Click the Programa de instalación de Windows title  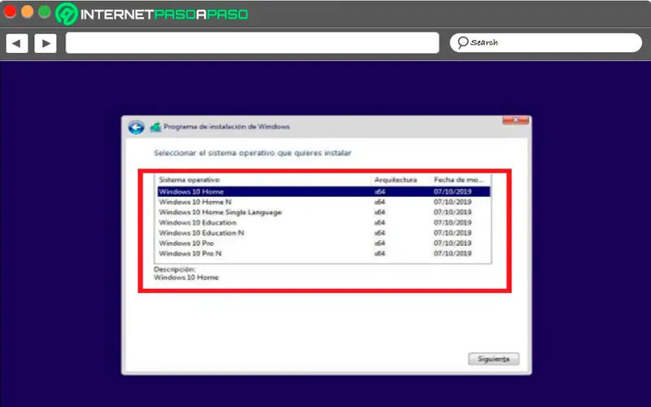pyautogui.click(x=226, y=127)
